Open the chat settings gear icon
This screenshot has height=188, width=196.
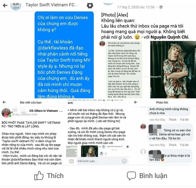90,6
